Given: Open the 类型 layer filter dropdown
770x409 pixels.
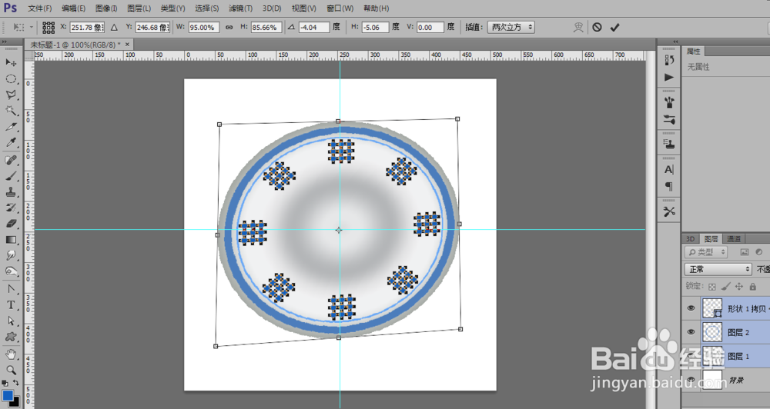Looking at the screenshot, I should (705, 252).
